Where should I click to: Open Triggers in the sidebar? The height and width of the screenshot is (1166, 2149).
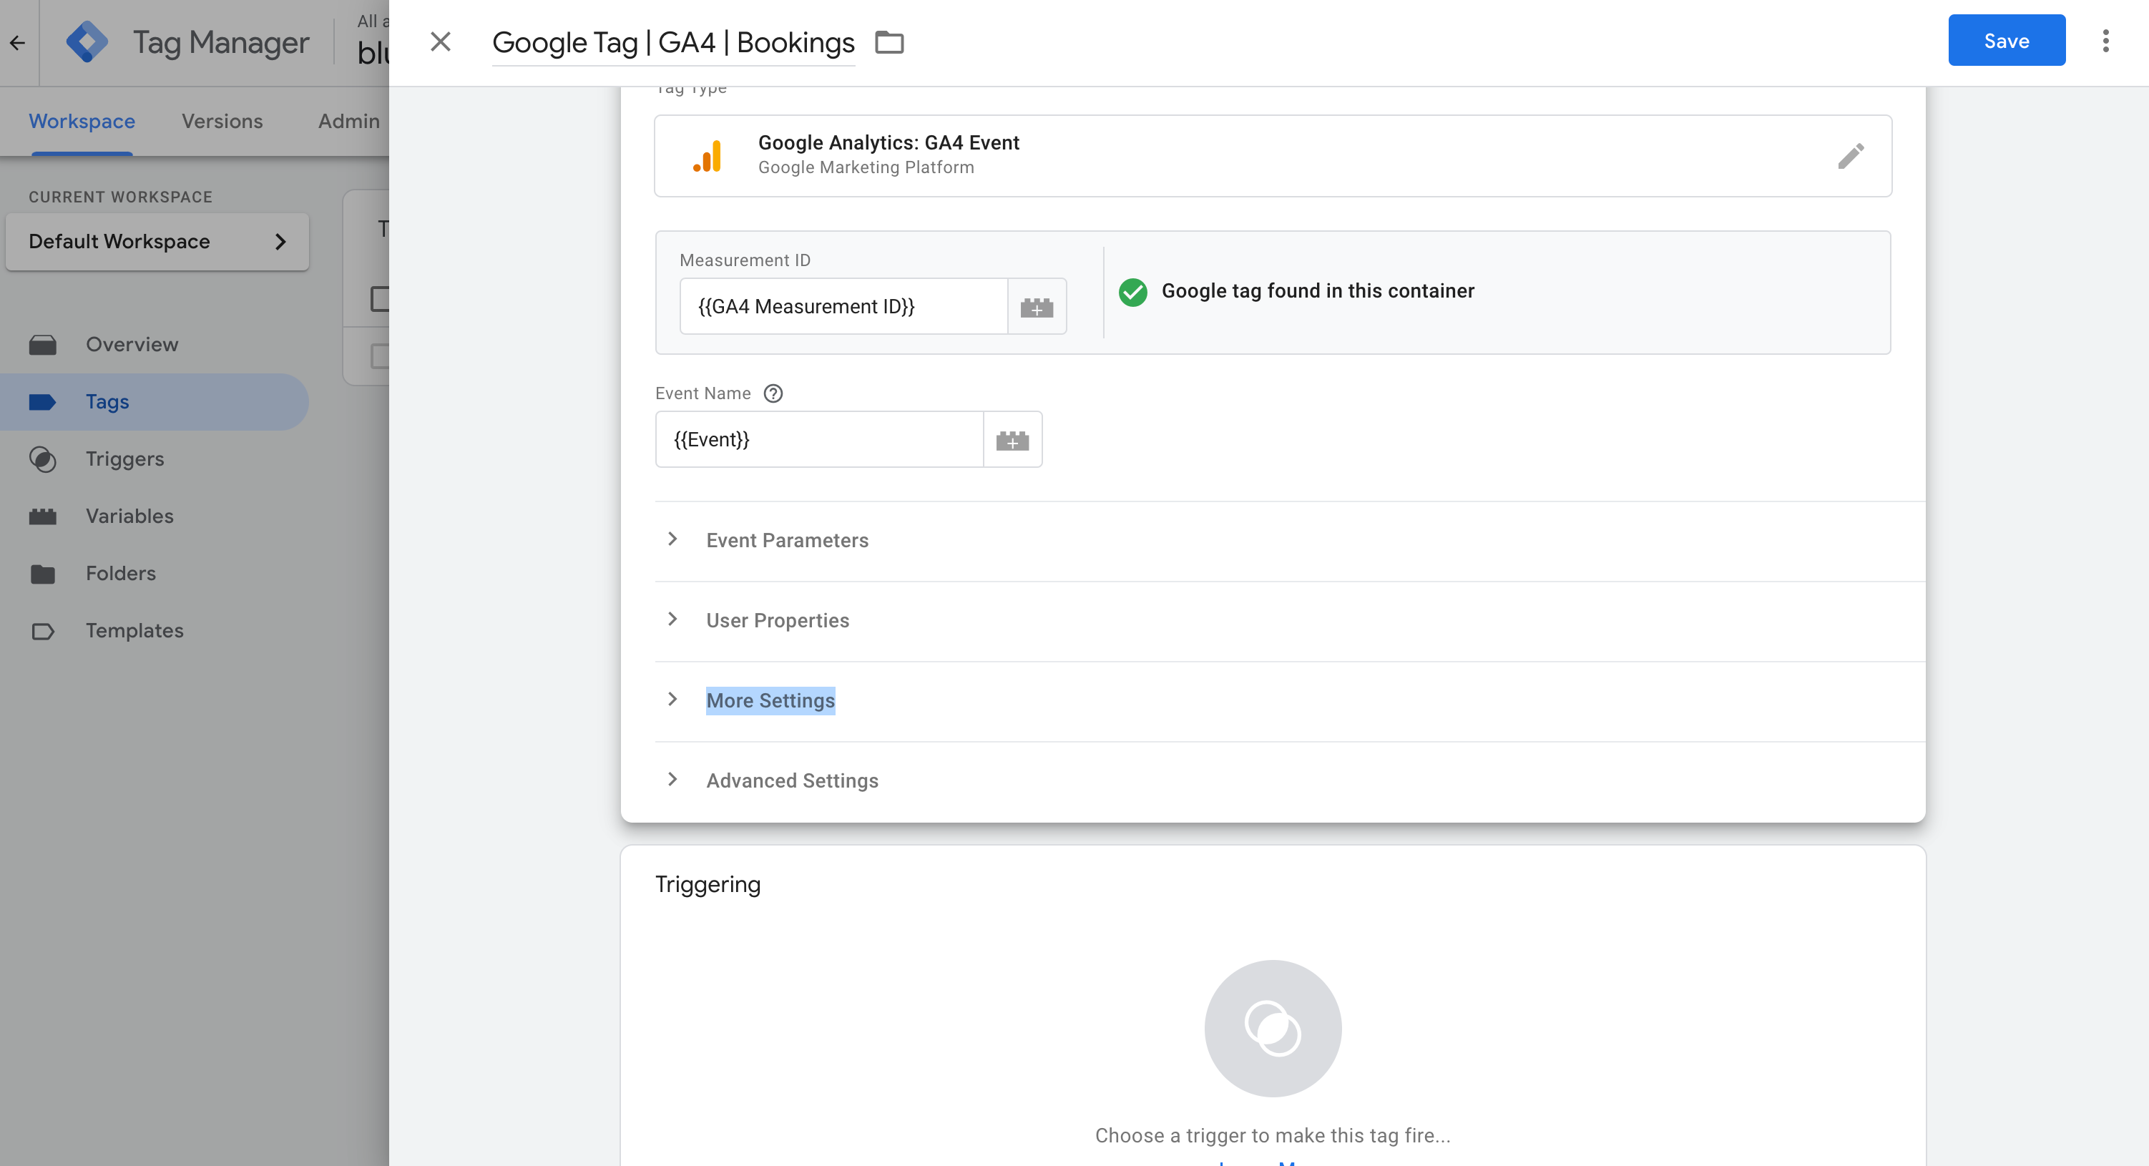click(155, 459)
